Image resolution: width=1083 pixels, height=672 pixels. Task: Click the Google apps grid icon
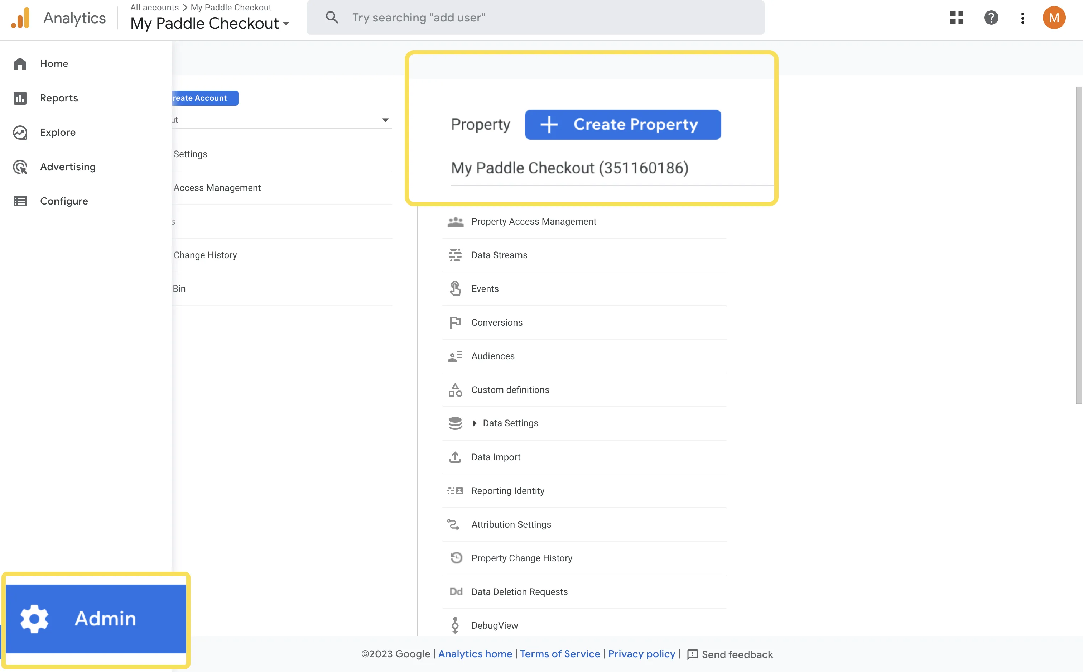click(957, 17)
